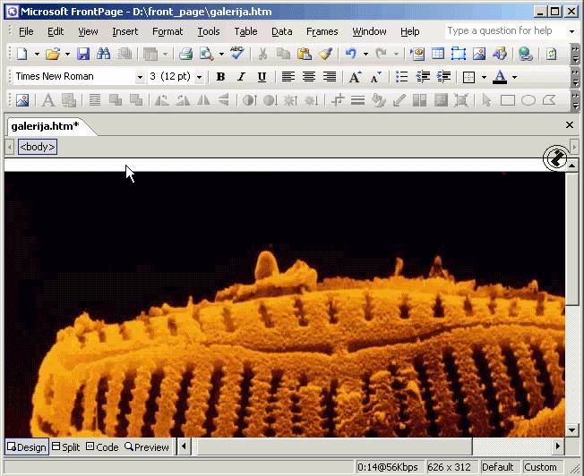Viewport: 584px width, 476px height.
Task: Switch to Code view
Action: 101,446
